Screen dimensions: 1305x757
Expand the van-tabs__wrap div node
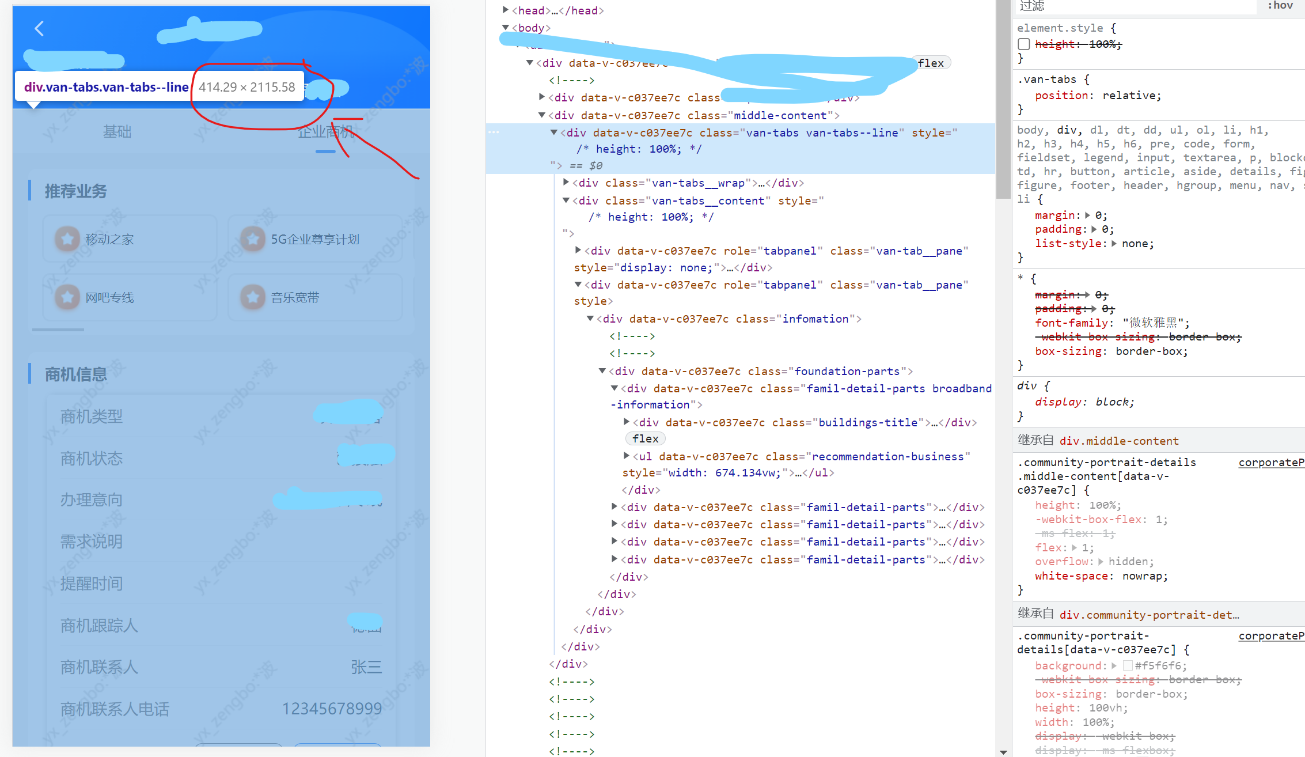pyautogui.click(x=566, y=183)
